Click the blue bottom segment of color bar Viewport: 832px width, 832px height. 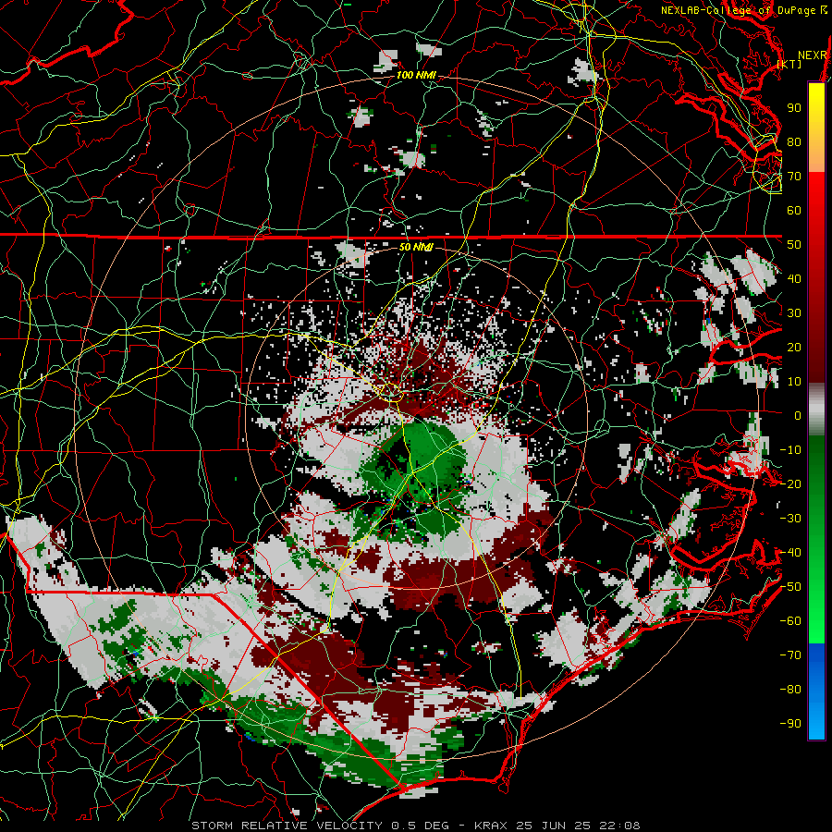coord(816,691)
